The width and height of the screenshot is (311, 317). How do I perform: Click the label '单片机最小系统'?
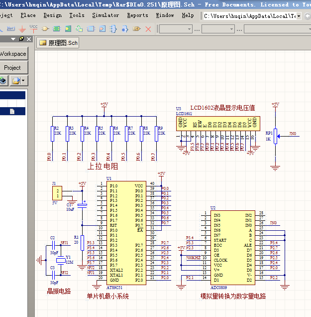[x=108, y=296]
